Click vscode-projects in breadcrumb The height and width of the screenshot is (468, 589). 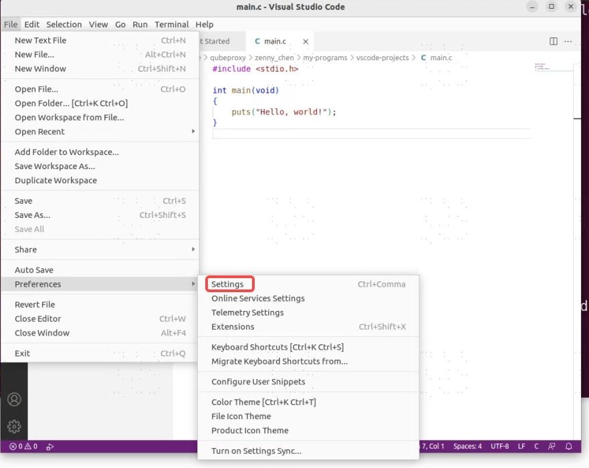pos(382,57)
